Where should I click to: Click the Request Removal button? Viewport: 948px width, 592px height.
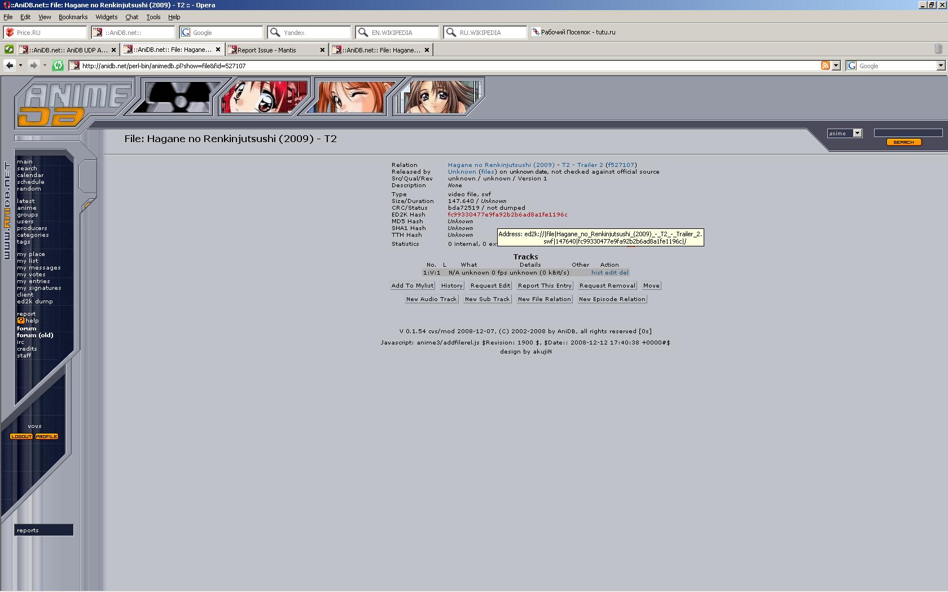point(607,286)
